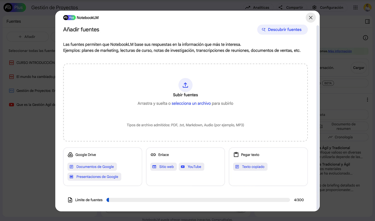Open the Google apps grid icon
This screenshot has height=221, width=375.
coord(355,7)
